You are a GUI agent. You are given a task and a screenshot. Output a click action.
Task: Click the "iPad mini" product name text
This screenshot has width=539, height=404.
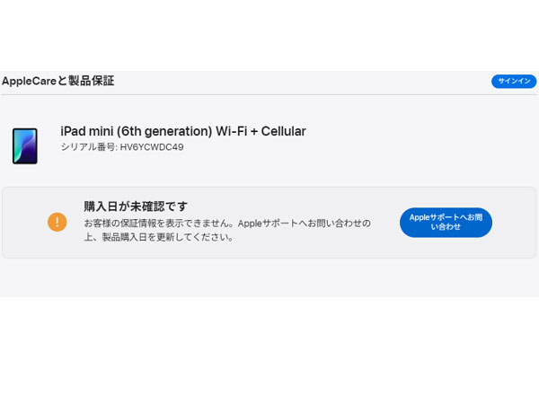coord(87,131)
